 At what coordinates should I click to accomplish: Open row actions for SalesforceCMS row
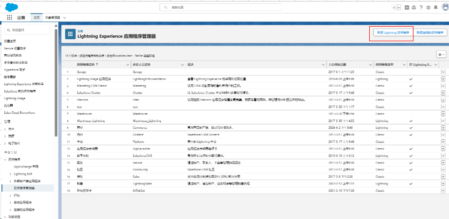pyautogui.click(x=443, y=156)
